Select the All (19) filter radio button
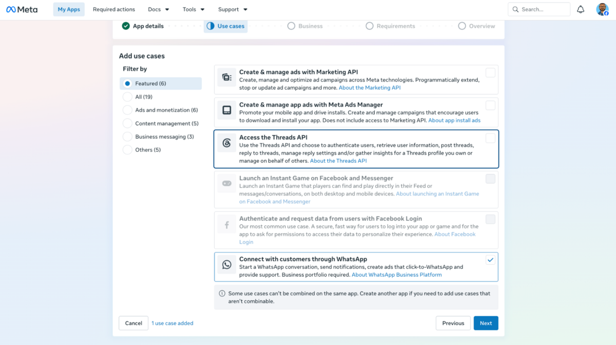This screenshot has height=345, width=616. coord(127,97)
